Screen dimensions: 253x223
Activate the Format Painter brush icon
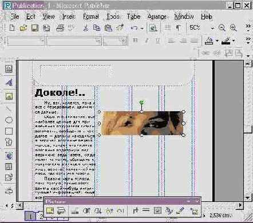click(120, 28)
